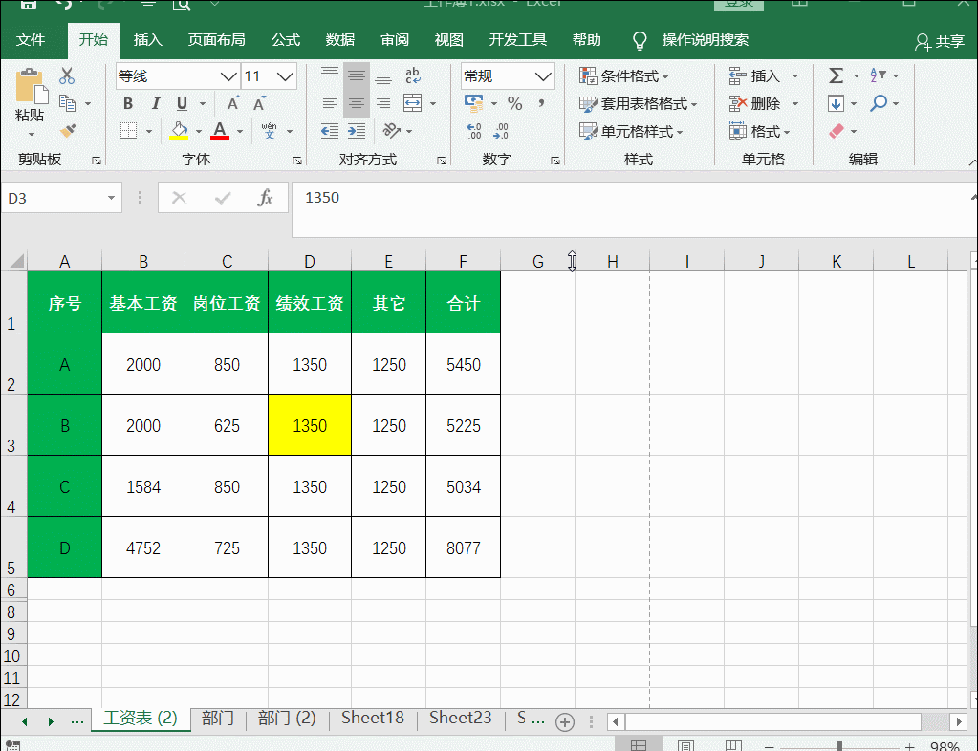
Task: Toggle center horizontal alignment
Action: (357, 103)
